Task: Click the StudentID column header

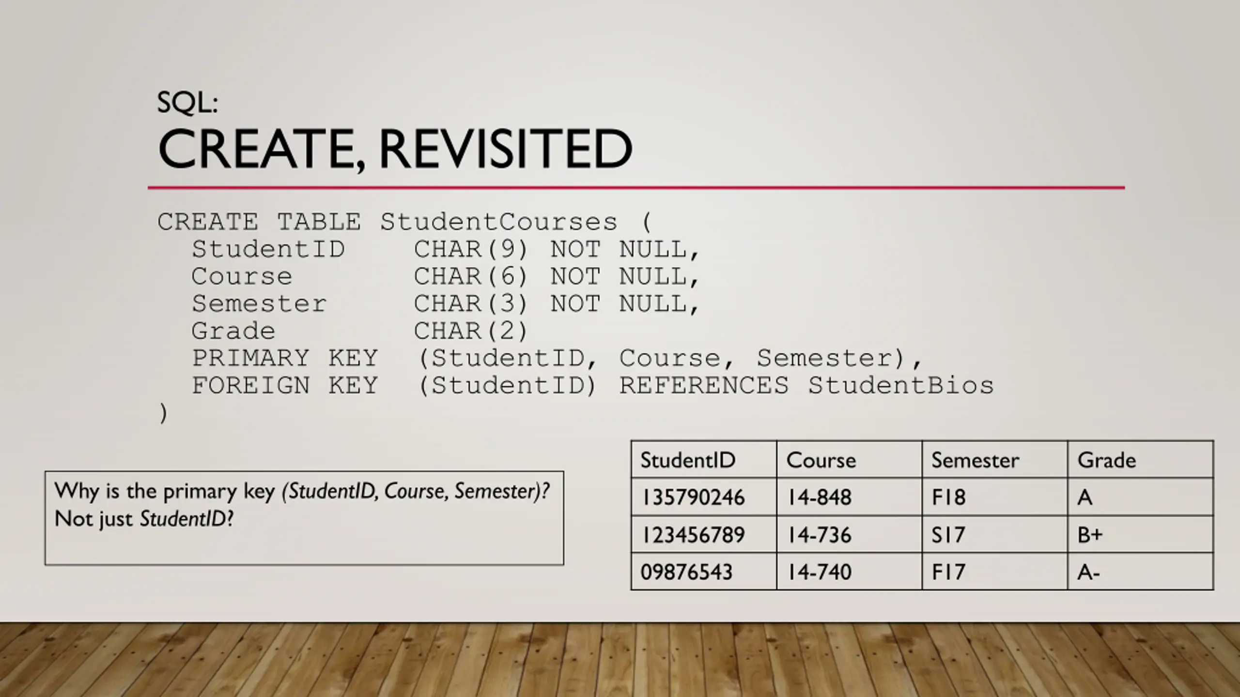Action: tap(688, 460)
